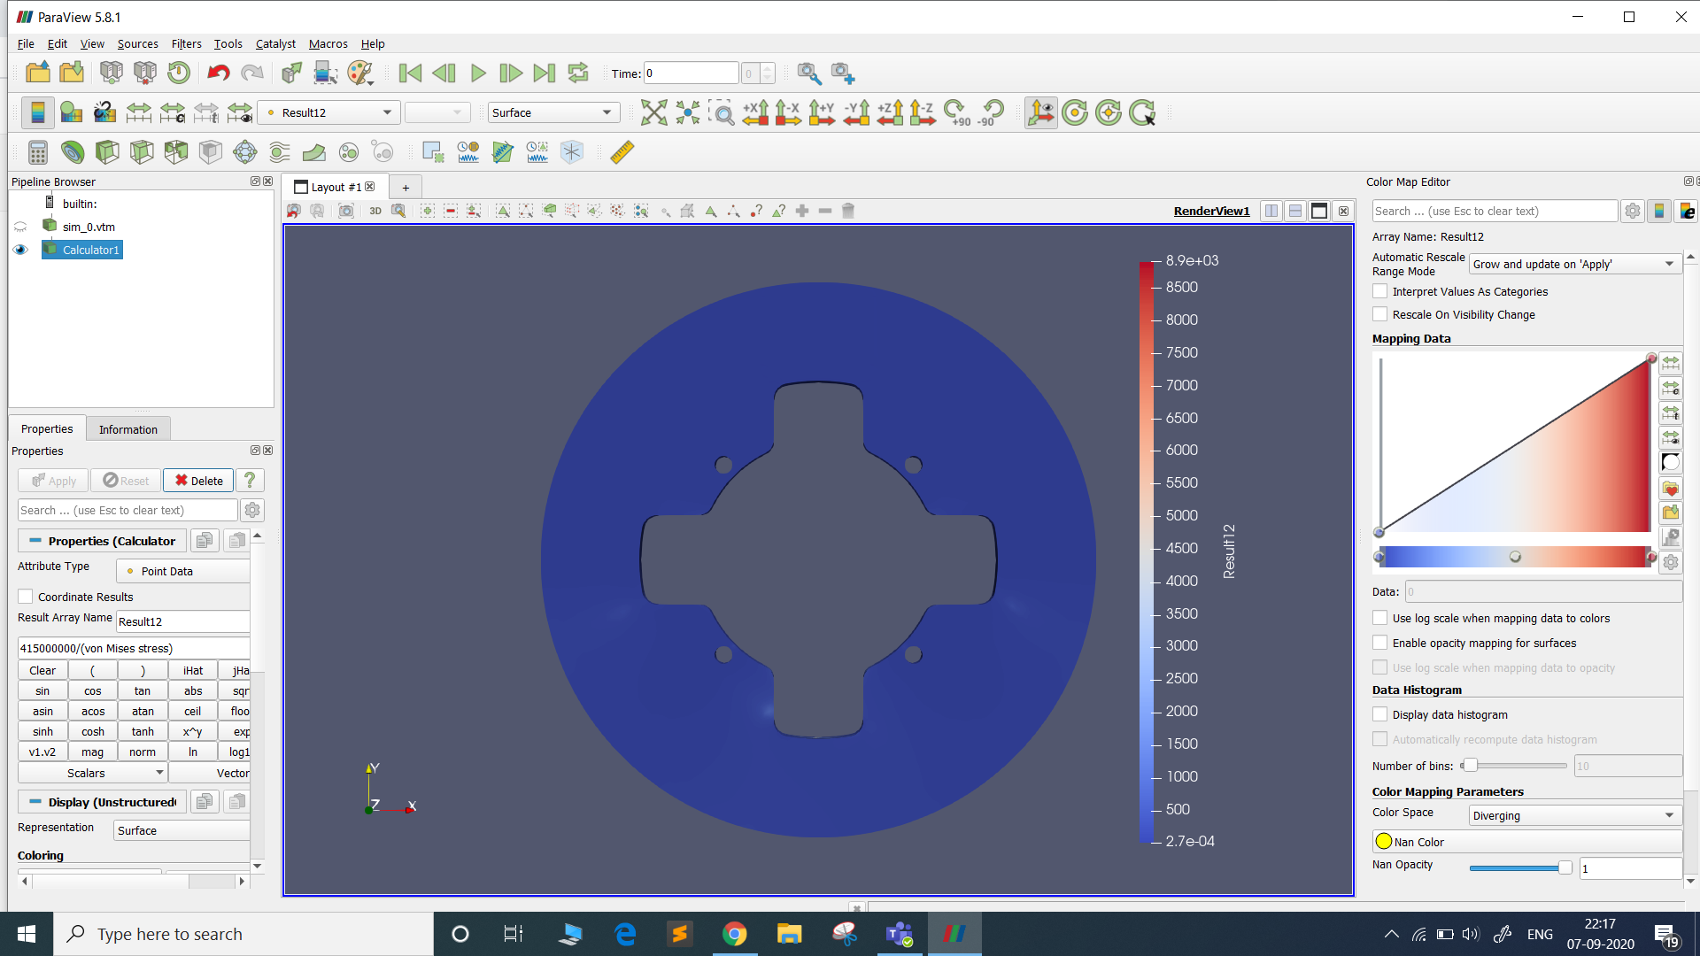
Task: Click the Calculator filter icon
Action: pos(37,152)
